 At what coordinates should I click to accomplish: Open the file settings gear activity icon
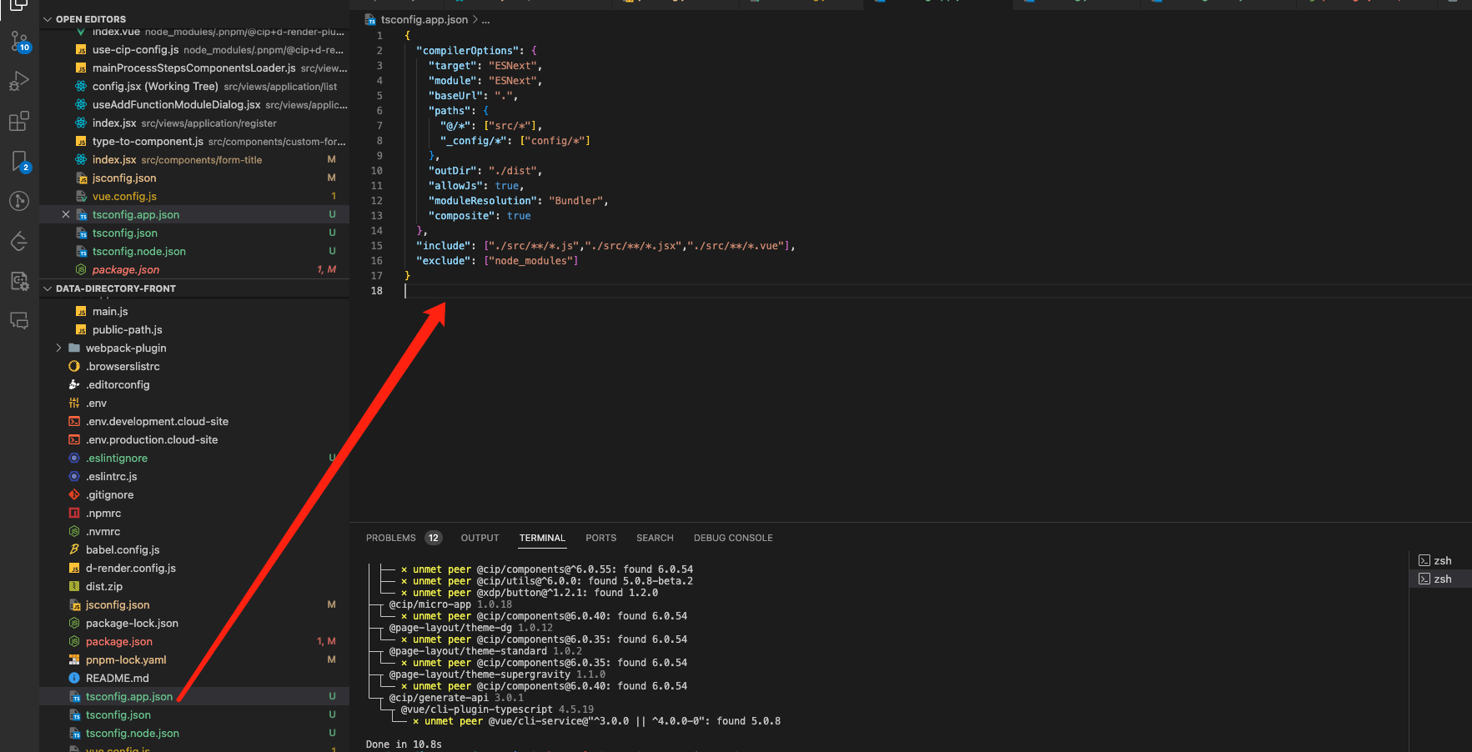[x=18, y=281]
